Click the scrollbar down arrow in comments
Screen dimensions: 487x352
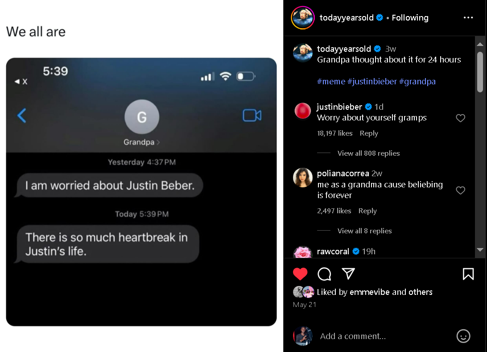(x=480, y=250)
